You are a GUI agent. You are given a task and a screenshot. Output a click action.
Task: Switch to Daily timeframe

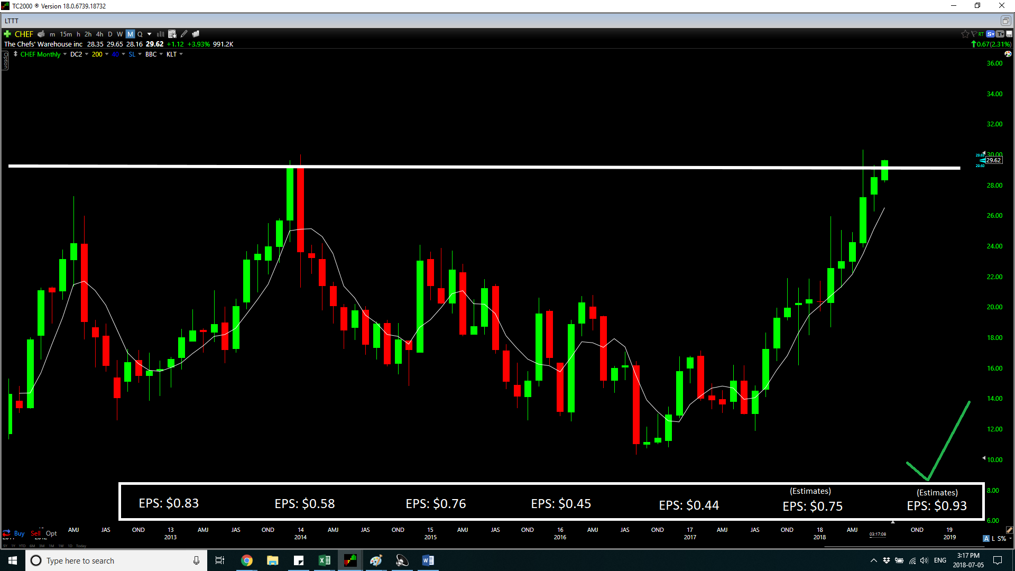click(x=110, y=34)
